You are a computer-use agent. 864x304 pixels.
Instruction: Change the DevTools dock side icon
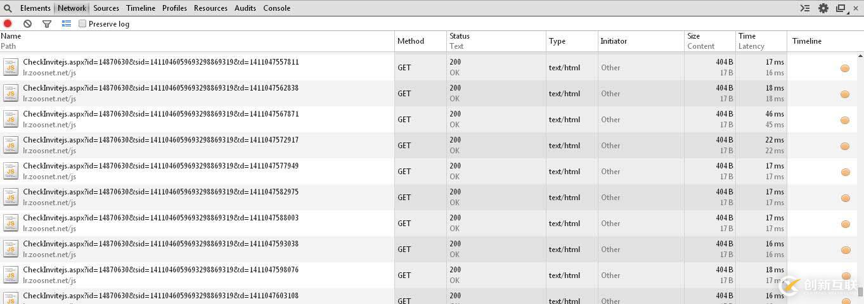(x=841, y=8)
